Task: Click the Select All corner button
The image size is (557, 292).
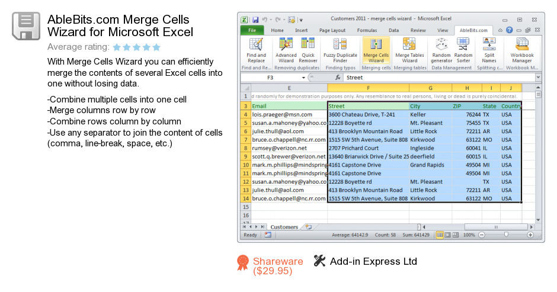Action: pyautogui.click(x=246, y=88)
